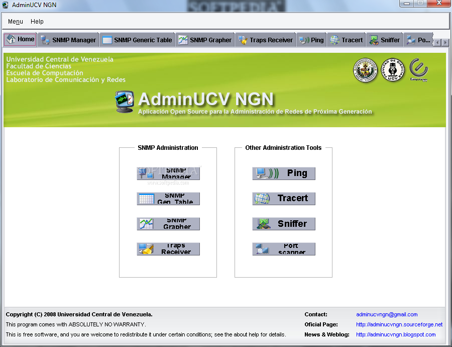Viewport: 452px width, 347px height.
Task: Click the computers icon on SNMP Manager tab
Action: (x=45, y=40)
